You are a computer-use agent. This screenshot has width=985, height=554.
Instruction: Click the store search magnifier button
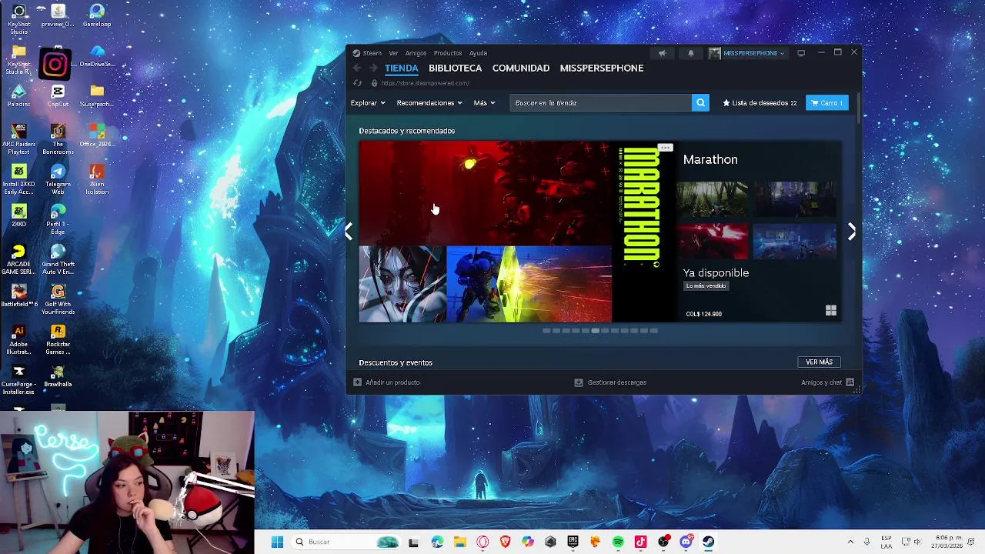(x=700, y=103)
